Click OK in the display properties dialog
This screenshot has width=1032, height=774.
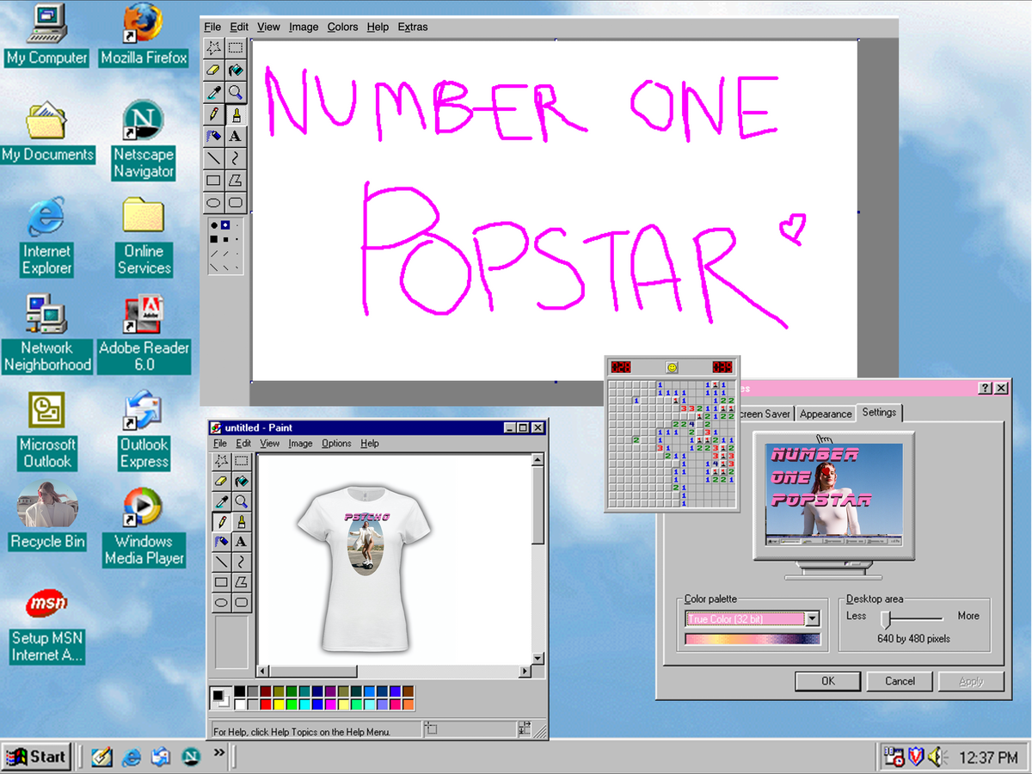point(827,681)
